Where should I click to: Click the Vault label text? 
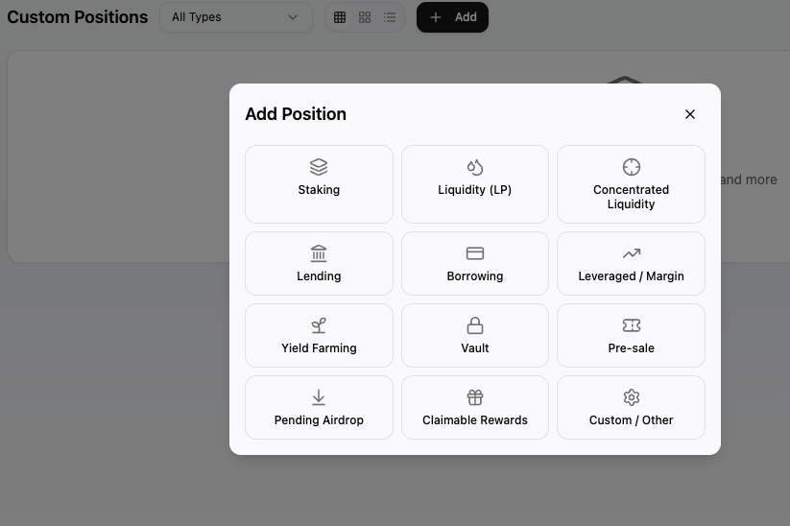tap(475, 348)
